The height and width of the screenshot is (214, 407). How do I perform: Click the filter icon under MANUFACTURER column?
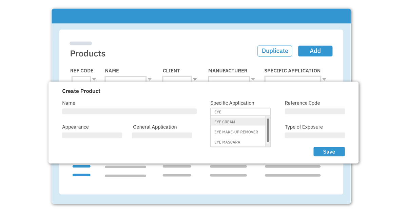[x=253, y=80]
